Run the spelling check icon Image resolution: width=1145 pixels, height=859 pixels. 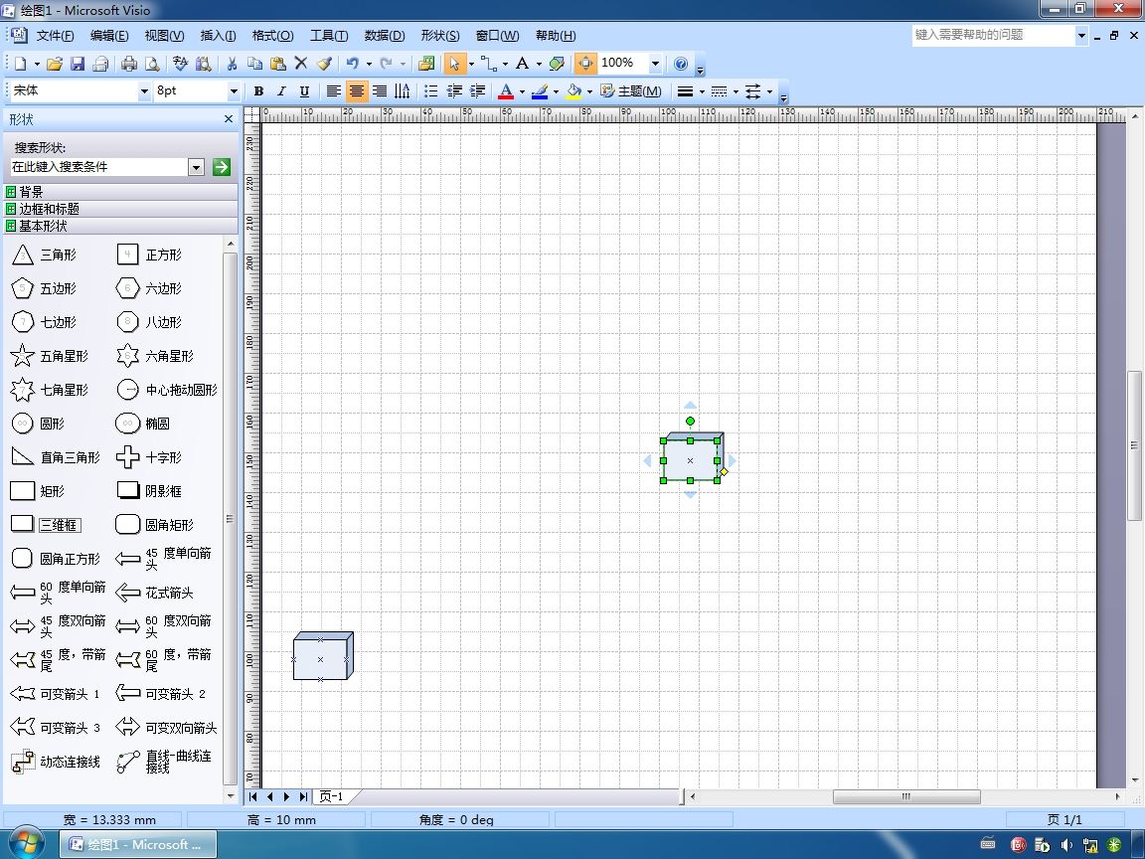pos(180,64)
